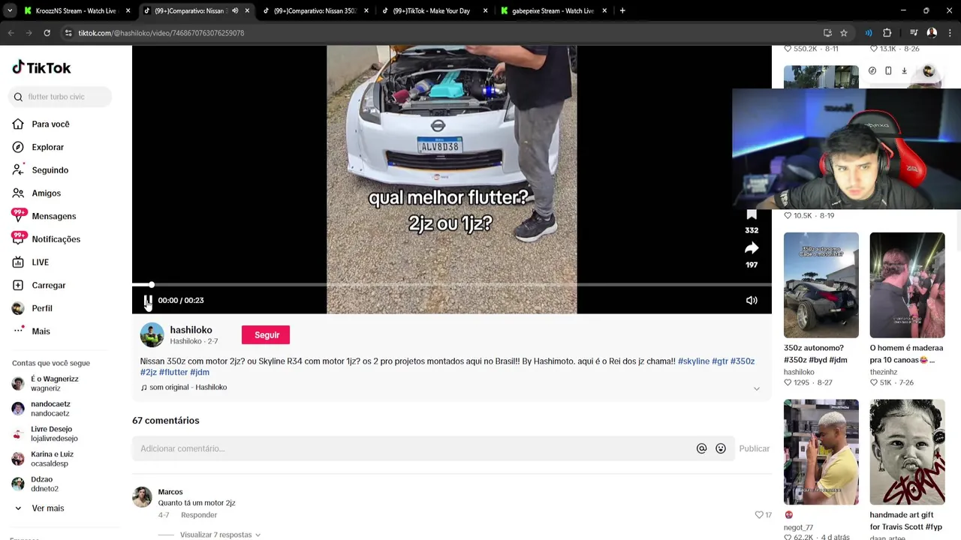
Task: Seek on the video progress bar
Action: point(451,285)
